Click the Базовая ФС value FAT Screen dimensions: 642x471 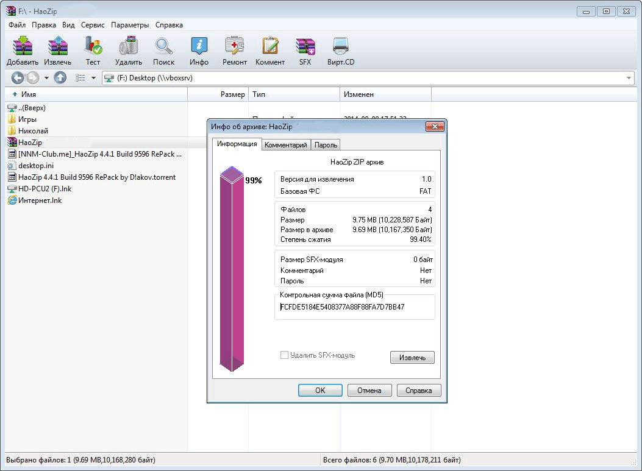[426, 191]
